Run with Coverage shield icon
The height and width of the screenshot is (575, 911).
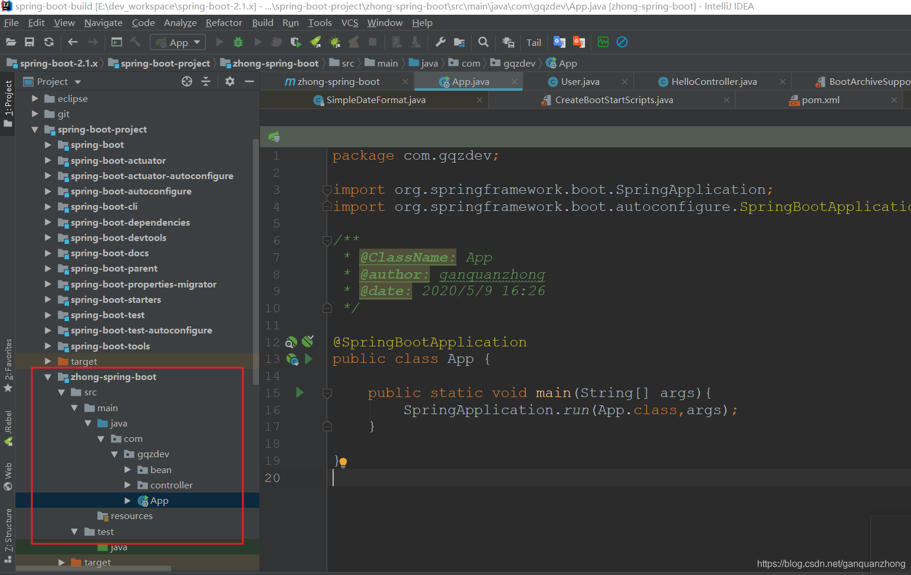coord(296,42)
